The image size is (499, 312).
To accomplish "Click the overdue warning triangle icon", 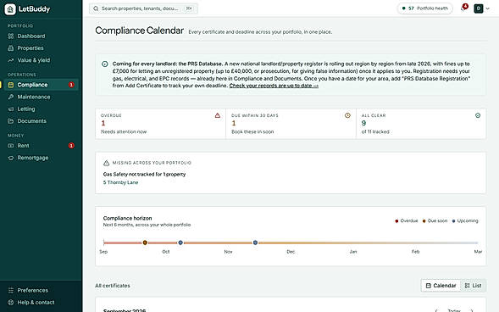I will tap(218, 115).
